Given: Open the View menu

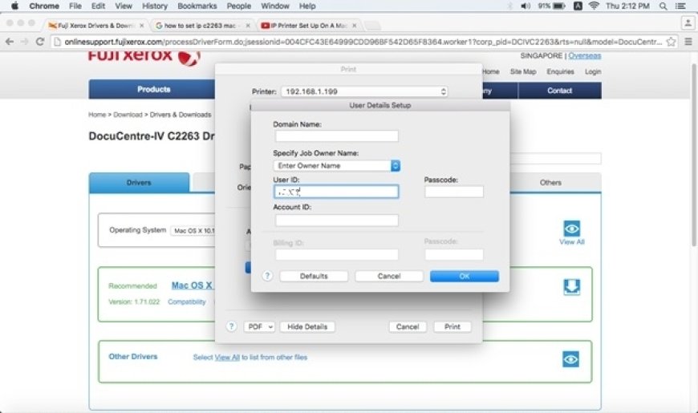Looking at the screenshot, I should [124, 6].
